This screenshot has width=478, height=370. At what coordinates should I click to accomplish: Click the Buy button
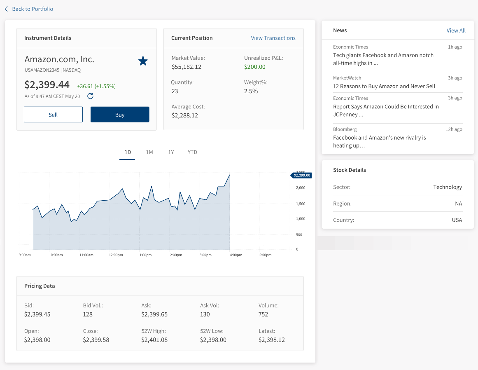(120, 115)
